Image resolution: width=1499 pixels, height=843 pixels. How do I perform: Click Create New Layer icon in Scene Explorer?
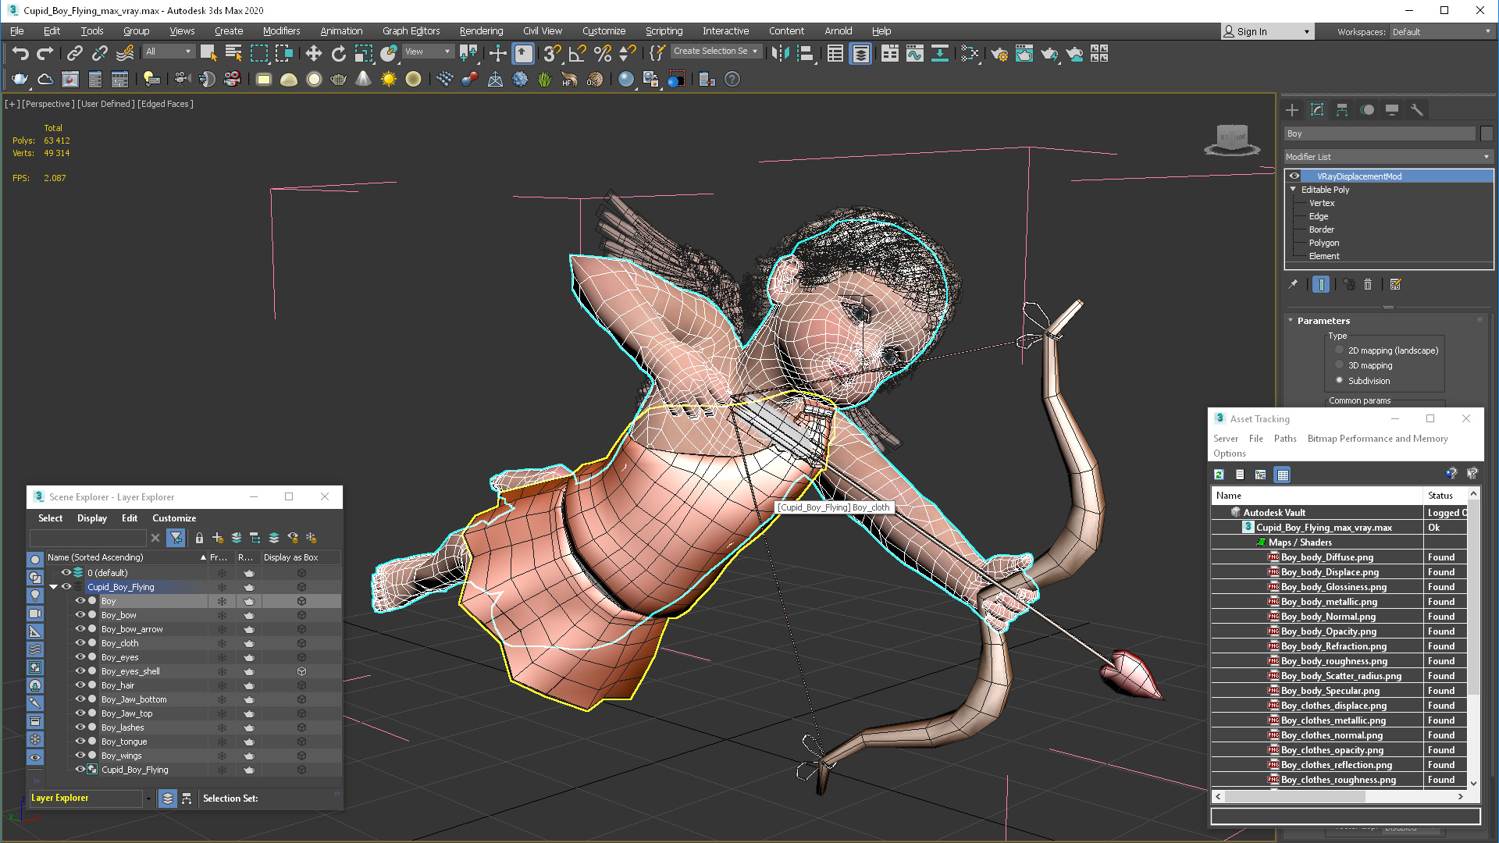pos(218,538)
